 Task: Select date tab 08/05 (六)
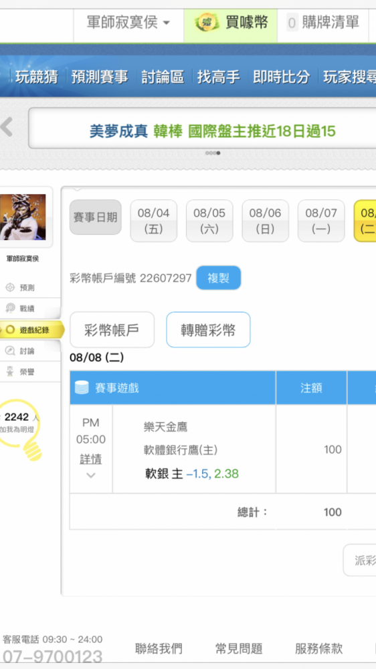(209, 221)
